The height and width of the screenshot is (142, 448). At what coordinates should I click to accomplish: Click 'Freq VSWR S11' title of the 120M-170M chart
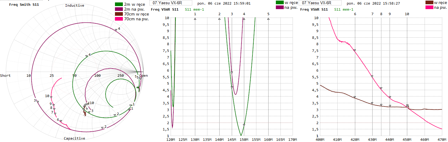(x=165, y=9)
